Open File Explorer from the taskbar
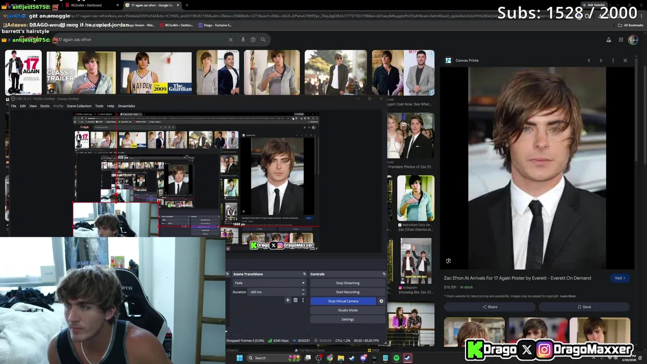The width and height of the screenshot is (647, 364). coord(341,358)
